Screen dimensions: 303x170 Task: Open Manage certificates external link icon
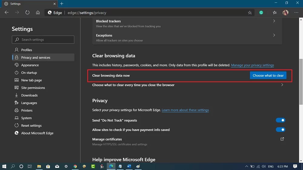click(282, 139)
